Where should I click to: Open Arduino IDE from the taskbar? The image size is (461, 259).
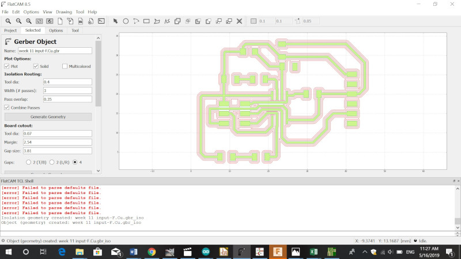coord(206,252)
